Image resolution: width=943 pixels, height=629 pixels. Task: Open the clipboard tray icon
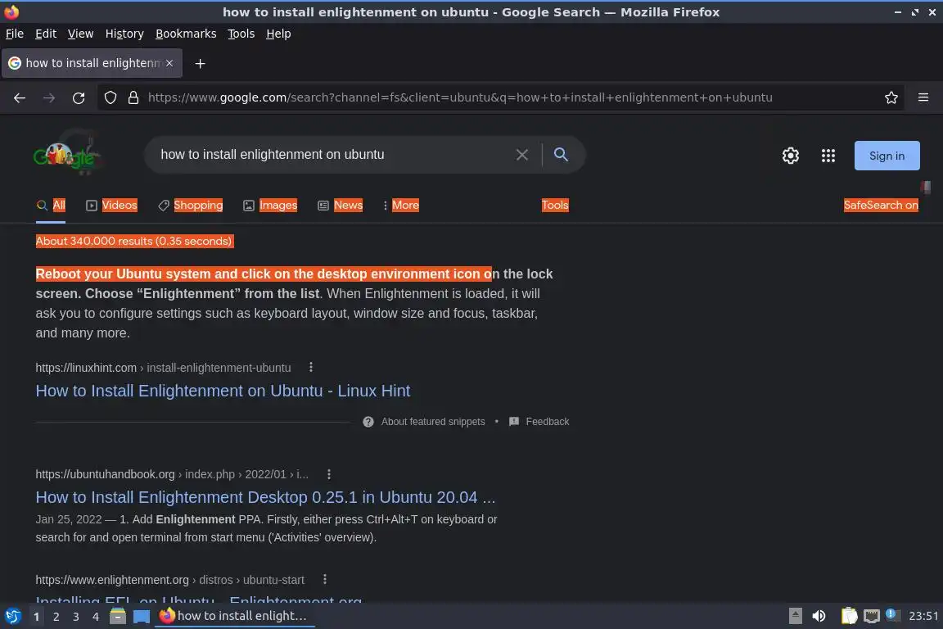point(849,616)
